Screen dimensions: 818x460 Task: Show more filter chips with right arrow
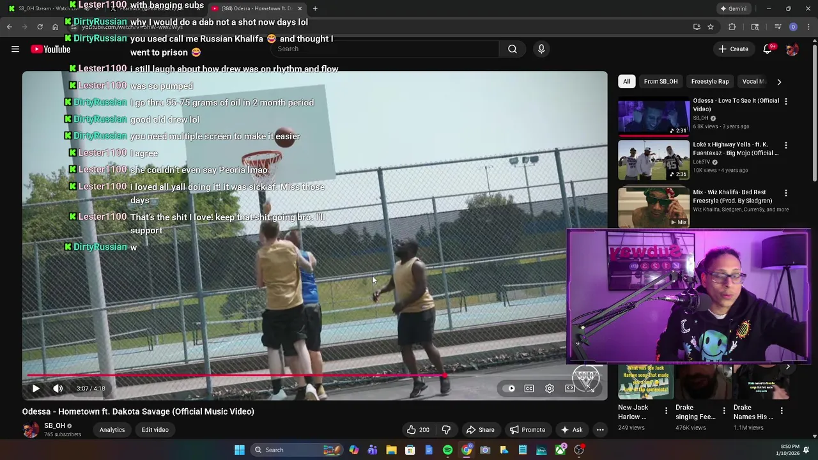[779, 82]
